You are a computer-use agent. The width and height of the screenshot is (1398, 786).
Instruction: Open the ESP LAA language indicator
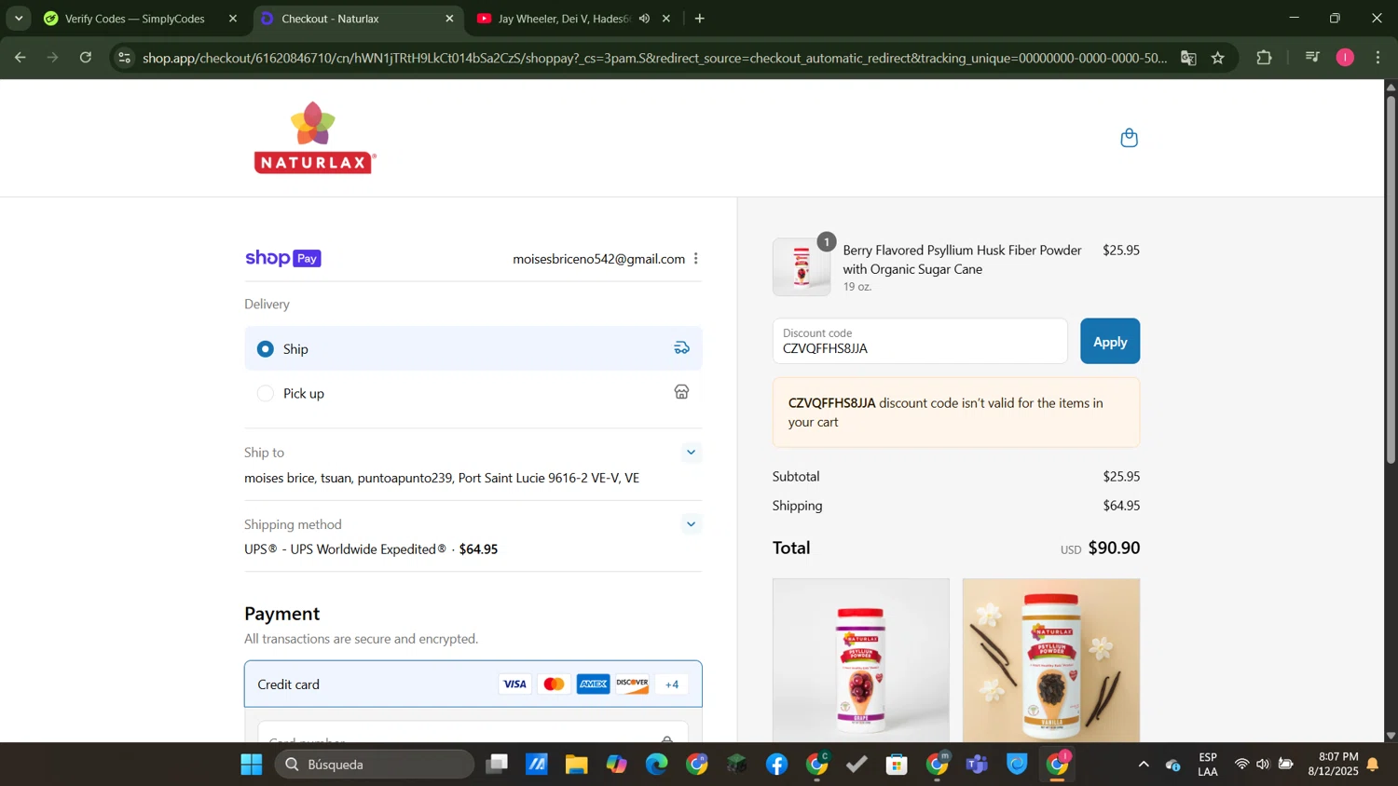click(x=1208, y=765)
